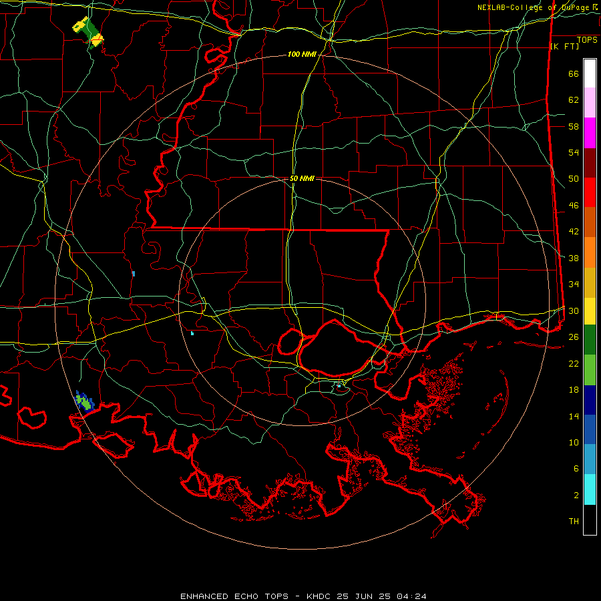601x601 pixels.
Task: Click the "04:24" timestamp in caption
Action: [x=411, y=596]
